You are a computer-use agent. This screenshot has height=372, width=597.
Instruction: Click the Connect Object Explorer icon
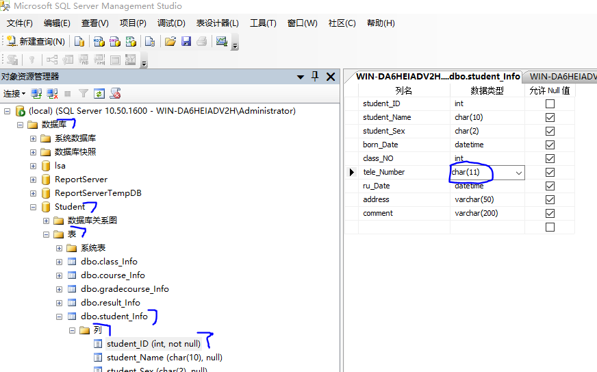pyautogui.click(x=36, y=93)
